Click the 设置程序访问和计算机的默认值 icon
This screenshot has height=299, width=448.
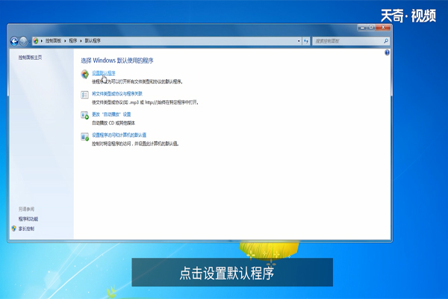[85, 136]
